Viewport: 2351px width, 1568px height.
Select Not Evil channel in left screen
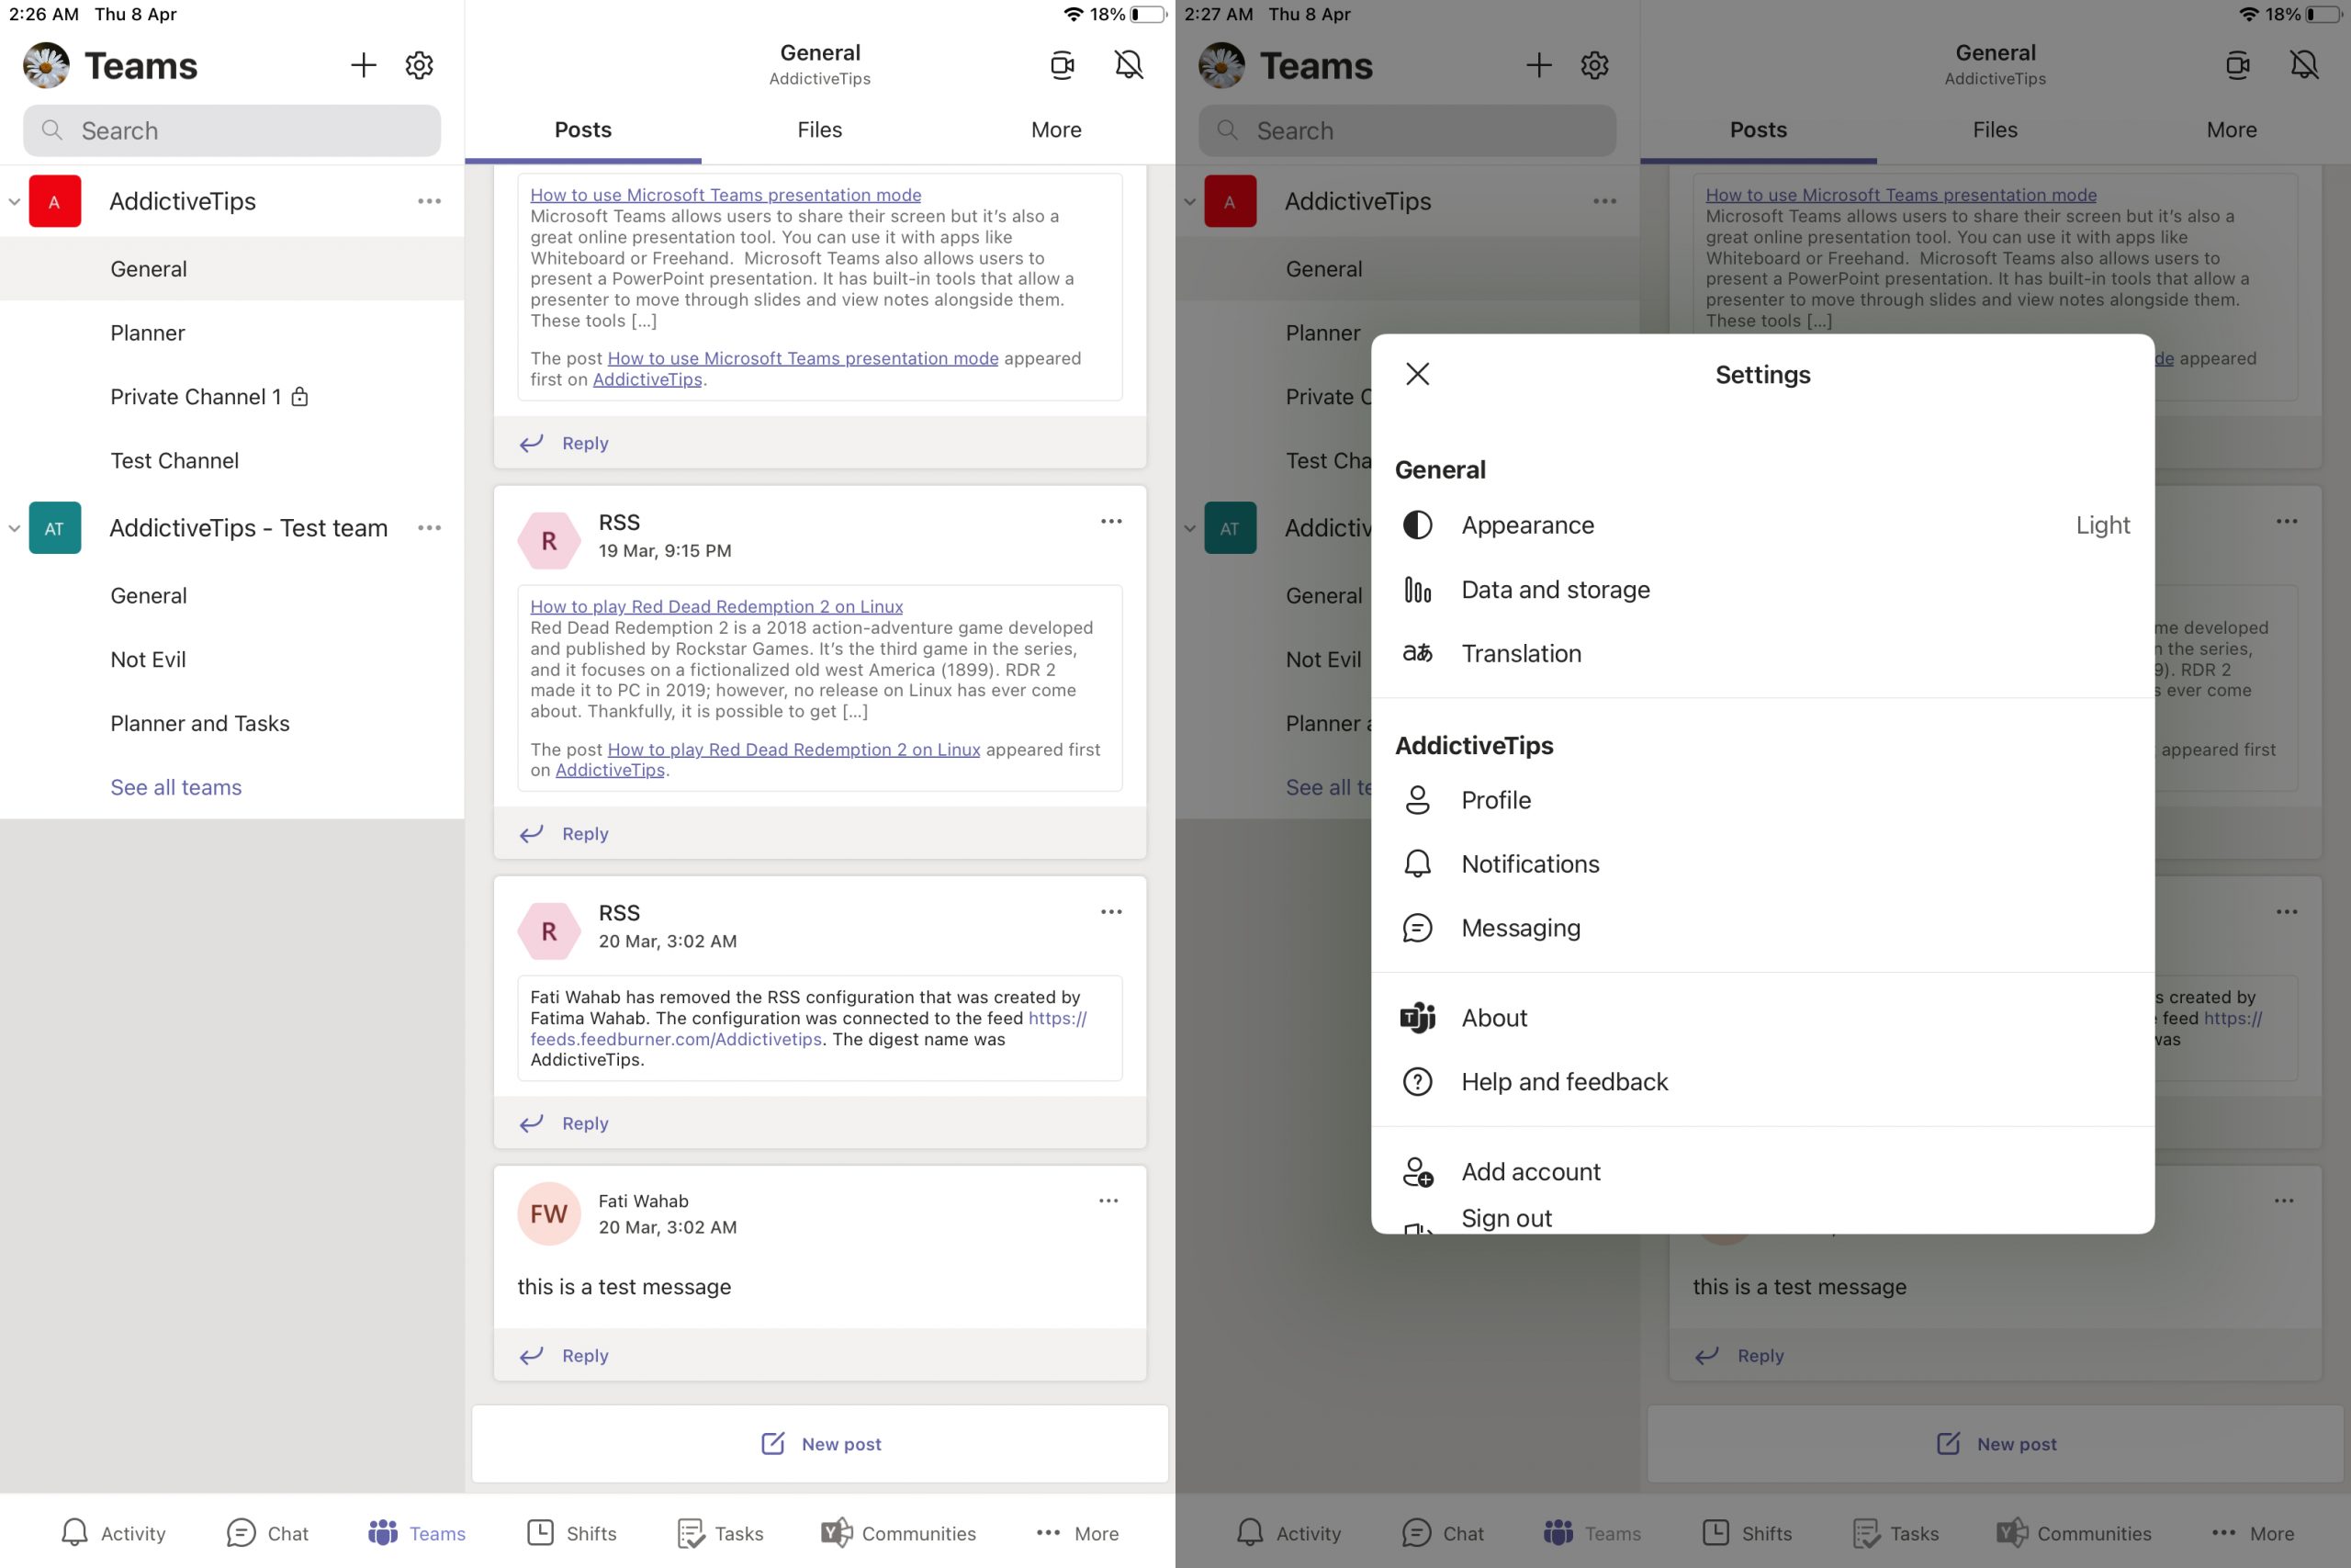click(232, 660)
